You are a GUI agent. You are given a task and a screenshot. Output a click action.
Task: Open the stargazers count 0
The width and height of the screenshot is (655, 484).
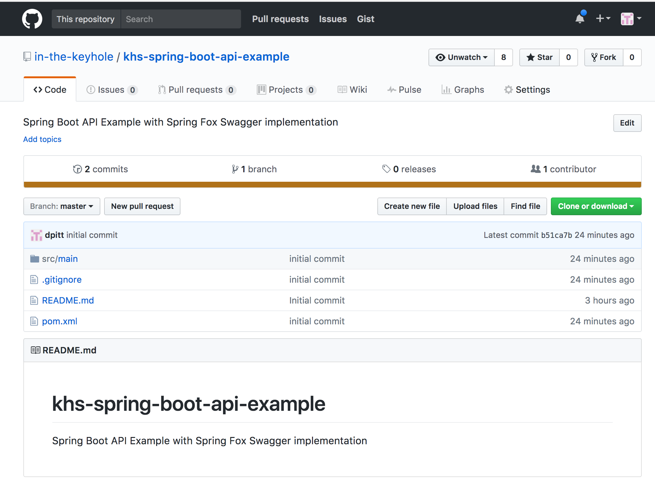pos(569,57)
